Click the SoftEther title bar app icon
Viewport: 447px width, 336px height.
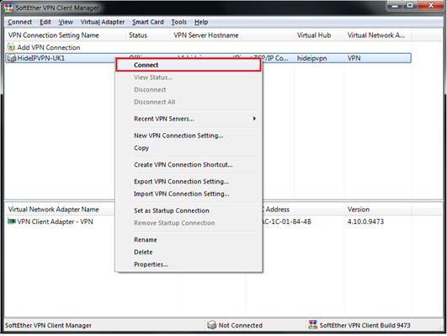tap(8, 8)
